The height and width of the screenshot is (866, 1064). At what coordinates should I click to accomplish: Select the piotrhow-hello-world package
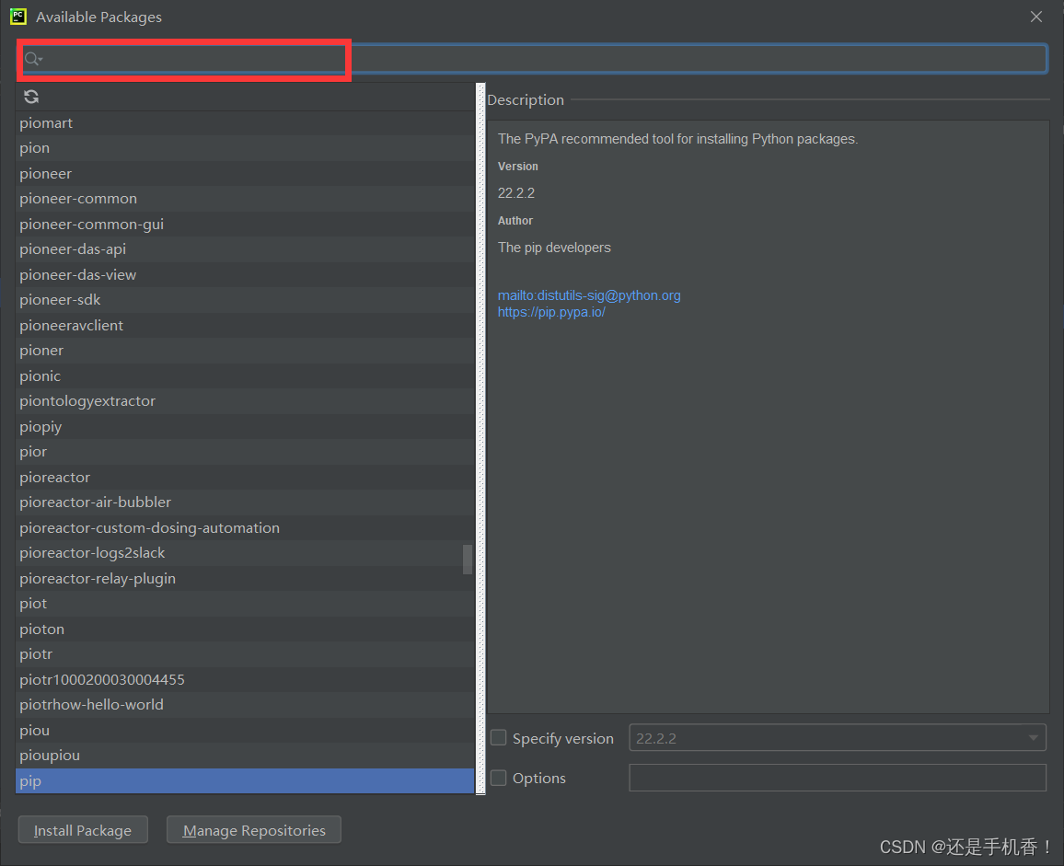tap(245, 705)
